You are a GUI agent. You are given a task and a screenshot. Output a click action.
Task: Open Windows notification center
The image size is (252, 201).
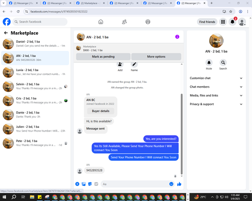(x=245, y=197)
